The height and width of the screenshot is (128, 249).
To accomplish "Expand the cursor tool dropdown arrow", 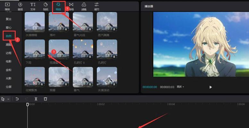I will pyautogui.click(x=8, y=99).
